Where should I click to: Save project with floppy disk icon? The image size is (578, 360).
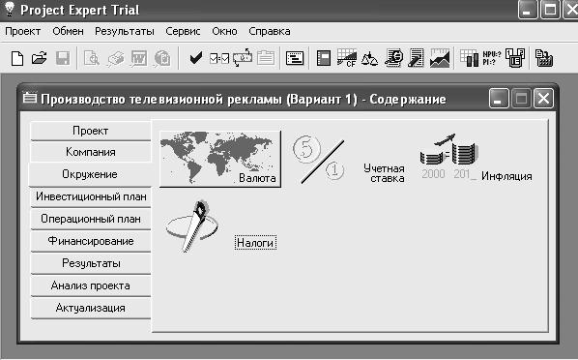click(63, 58)
